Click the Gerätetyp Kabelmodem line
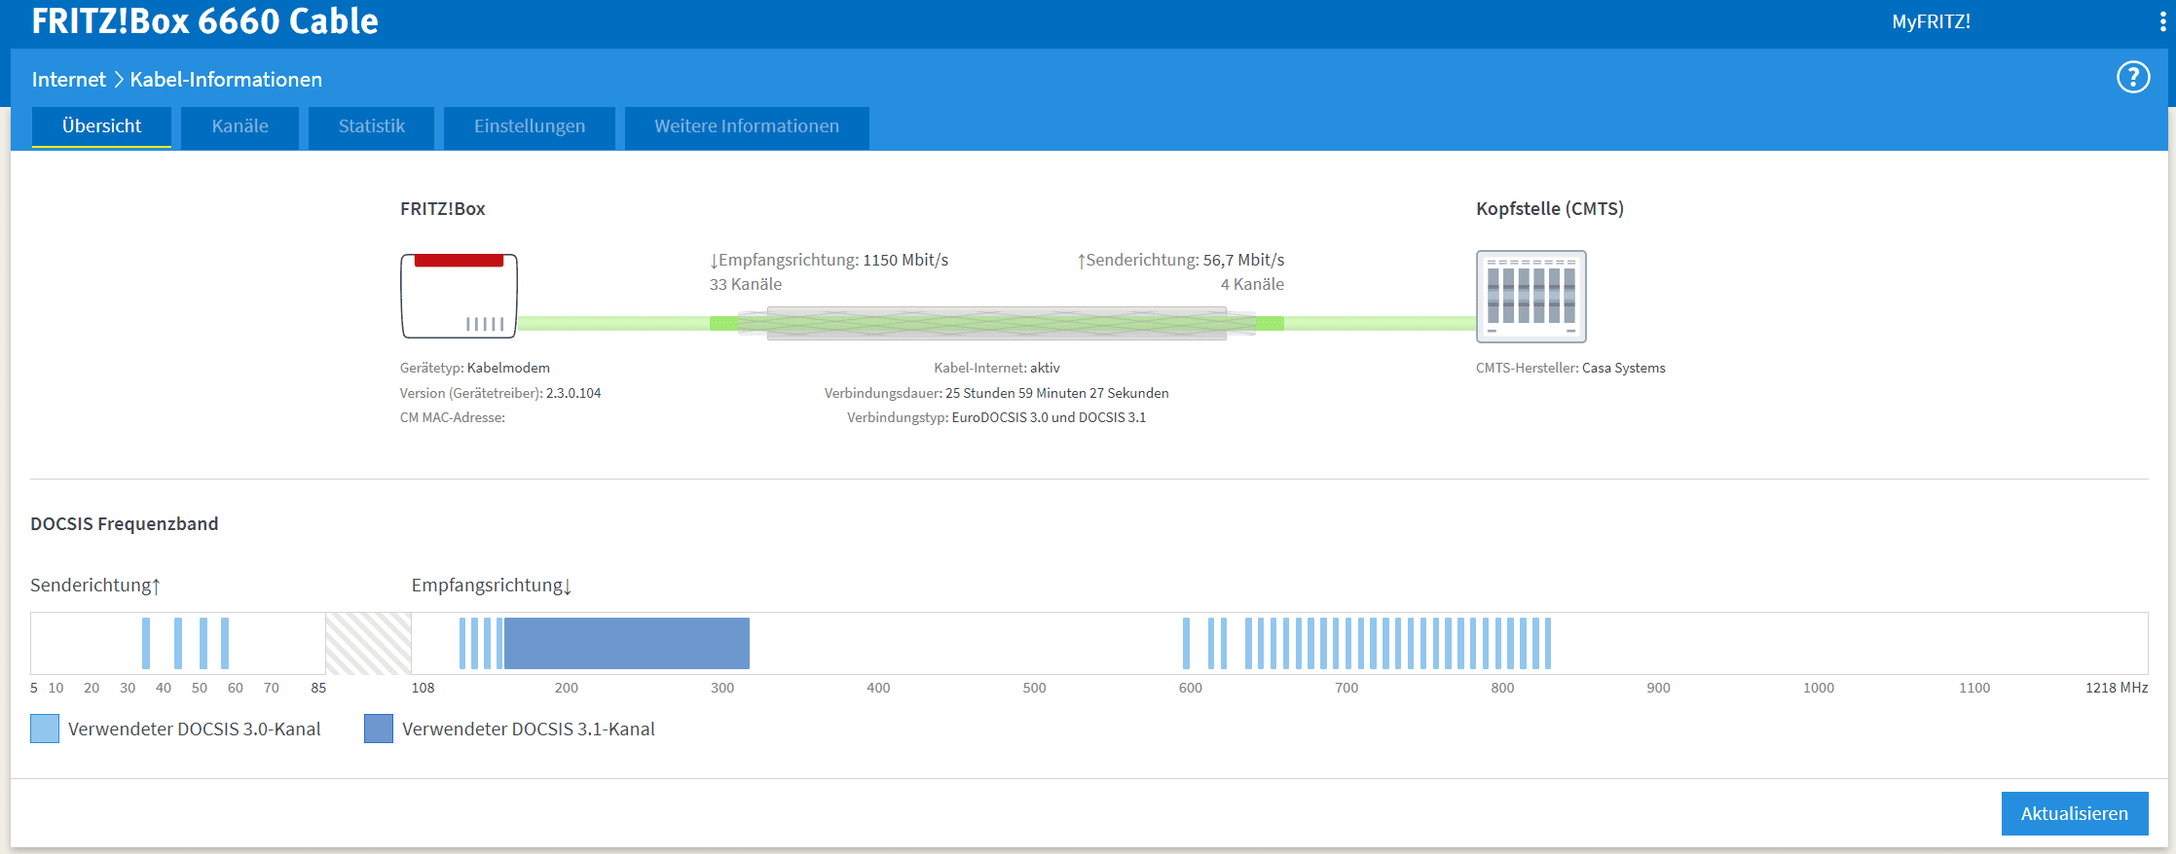Image resolution: width=2176 pixels, height=854 pixels. coord(475,368)
